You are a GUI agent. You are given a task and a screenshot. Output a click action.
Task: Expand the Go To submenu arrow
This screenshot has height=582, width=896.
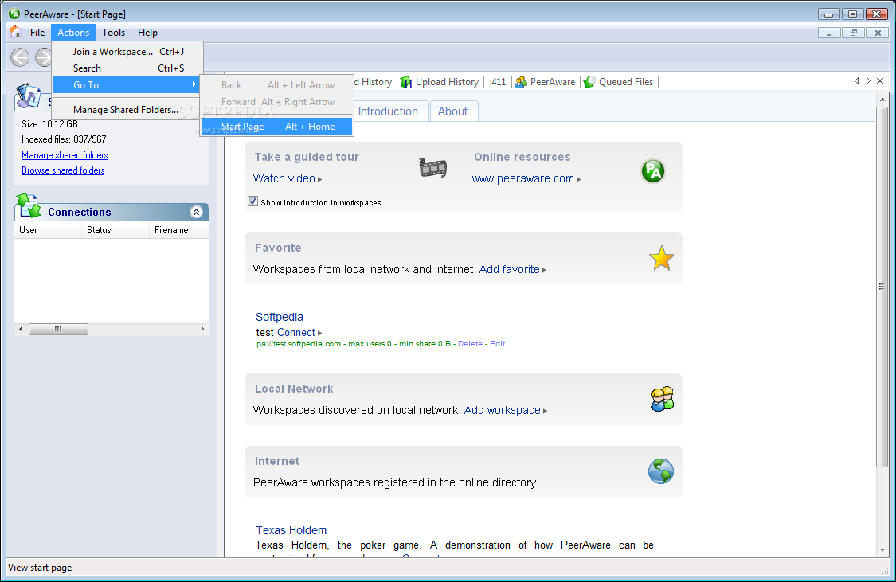pyautogui.click(x=194, y=84)
